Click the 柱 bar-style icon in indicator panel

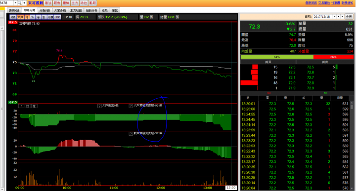[x=34, y=106]
